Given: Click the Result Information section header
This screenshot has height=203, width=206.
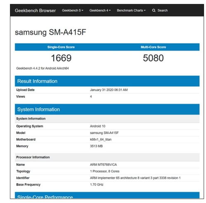Looking at the screenshot, I should coord(107,81).
